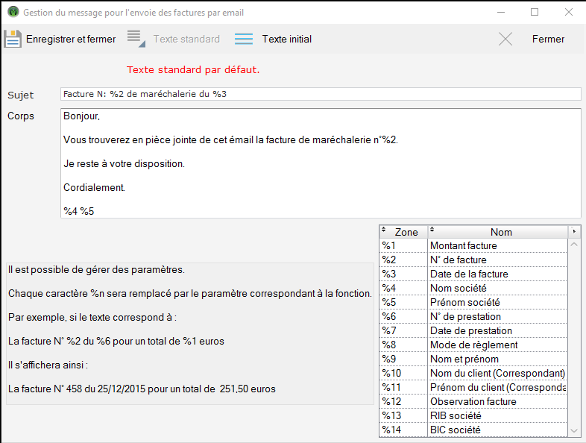586x443 pixels.
Task: Click the %10 zone cell
Action: 403,374
